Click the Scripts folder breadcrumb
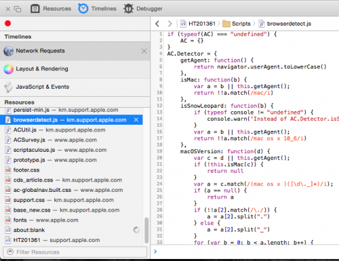 [237, 24]
